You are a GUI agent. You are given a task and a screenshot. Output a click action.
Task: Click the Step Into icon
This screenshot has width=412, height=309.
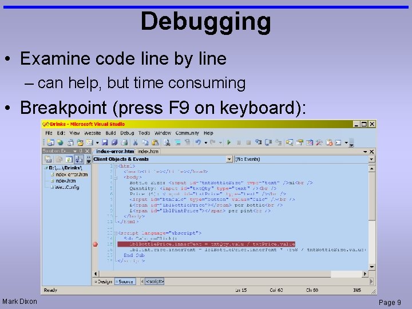coord(258,142)
